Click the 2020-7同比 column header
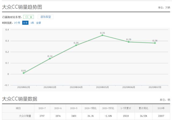Image resolution: width=172 pixels, height=120 pixels. (x=91, y=108)
